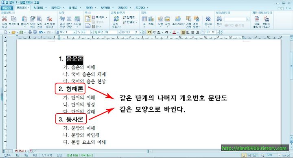Screen dimensions: 293x158
Task: Select the 모양 복사 format copy tool
Action: [x=33, y=19]
